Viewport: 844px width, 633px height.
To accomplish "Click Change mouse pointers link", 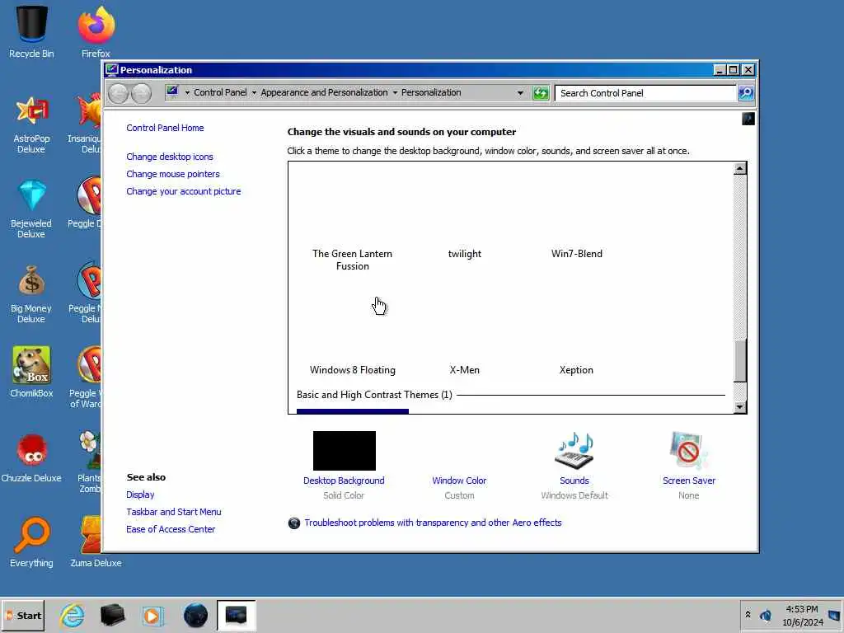I will pos(173,174).
